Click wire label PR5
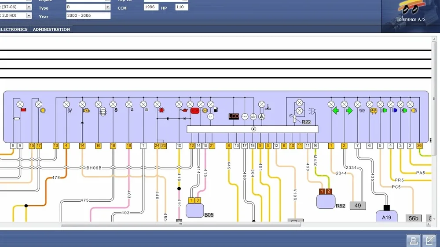 pyautogui.click(x=400, y=180)
